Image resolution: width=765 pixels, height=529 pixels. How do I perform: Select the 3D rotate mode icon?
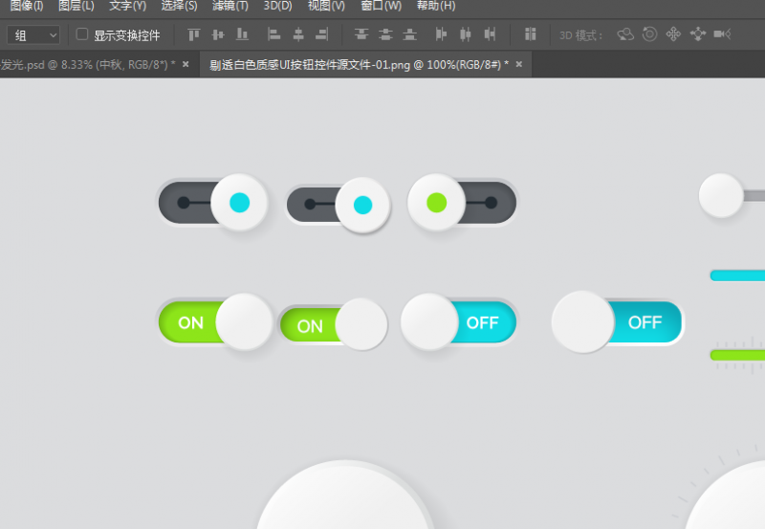[x=625, y=35]
